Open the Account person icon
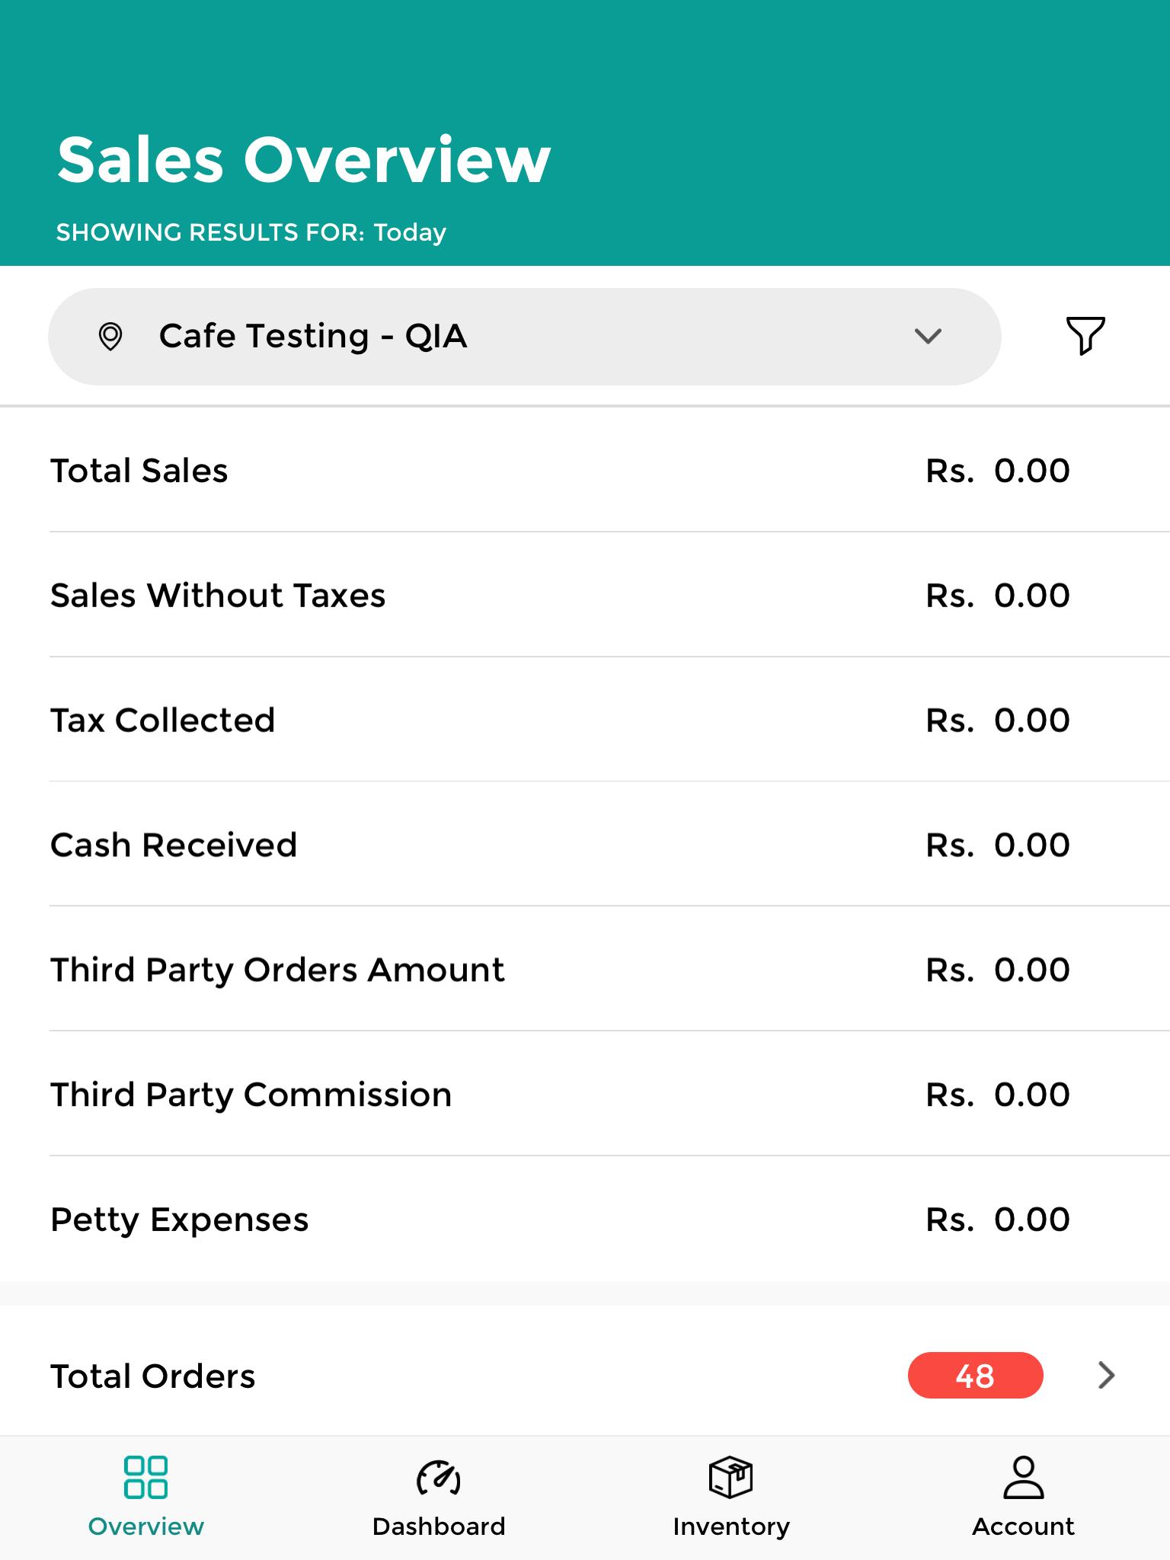 [x=1023, y=1477]
